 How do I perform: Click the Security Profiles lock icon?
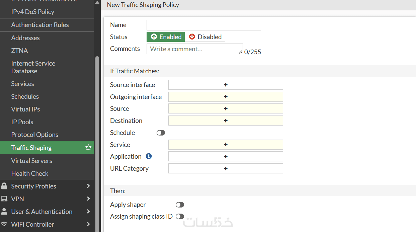pos(4,186)
